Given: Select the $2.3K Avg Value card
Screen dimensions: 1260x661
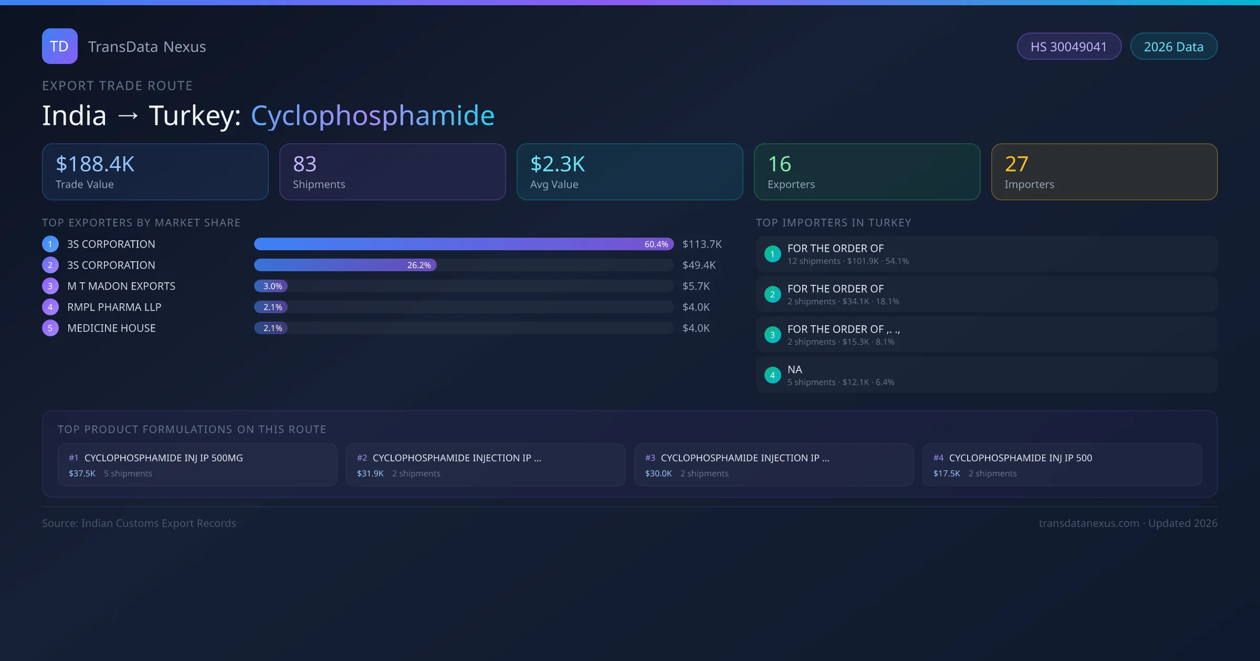Looking at the screenshot, I should pyautogui.click(x=629, y=172).
